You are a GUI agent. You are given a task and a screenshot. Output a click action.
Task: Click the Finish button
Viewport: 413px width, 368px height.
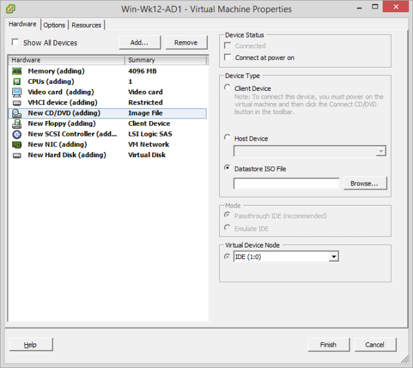point(328,345)
